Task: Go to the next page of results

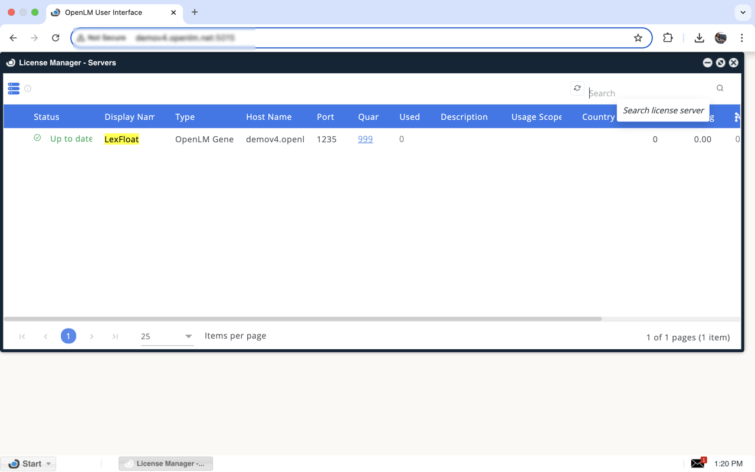Action: (x=91, y=336)
